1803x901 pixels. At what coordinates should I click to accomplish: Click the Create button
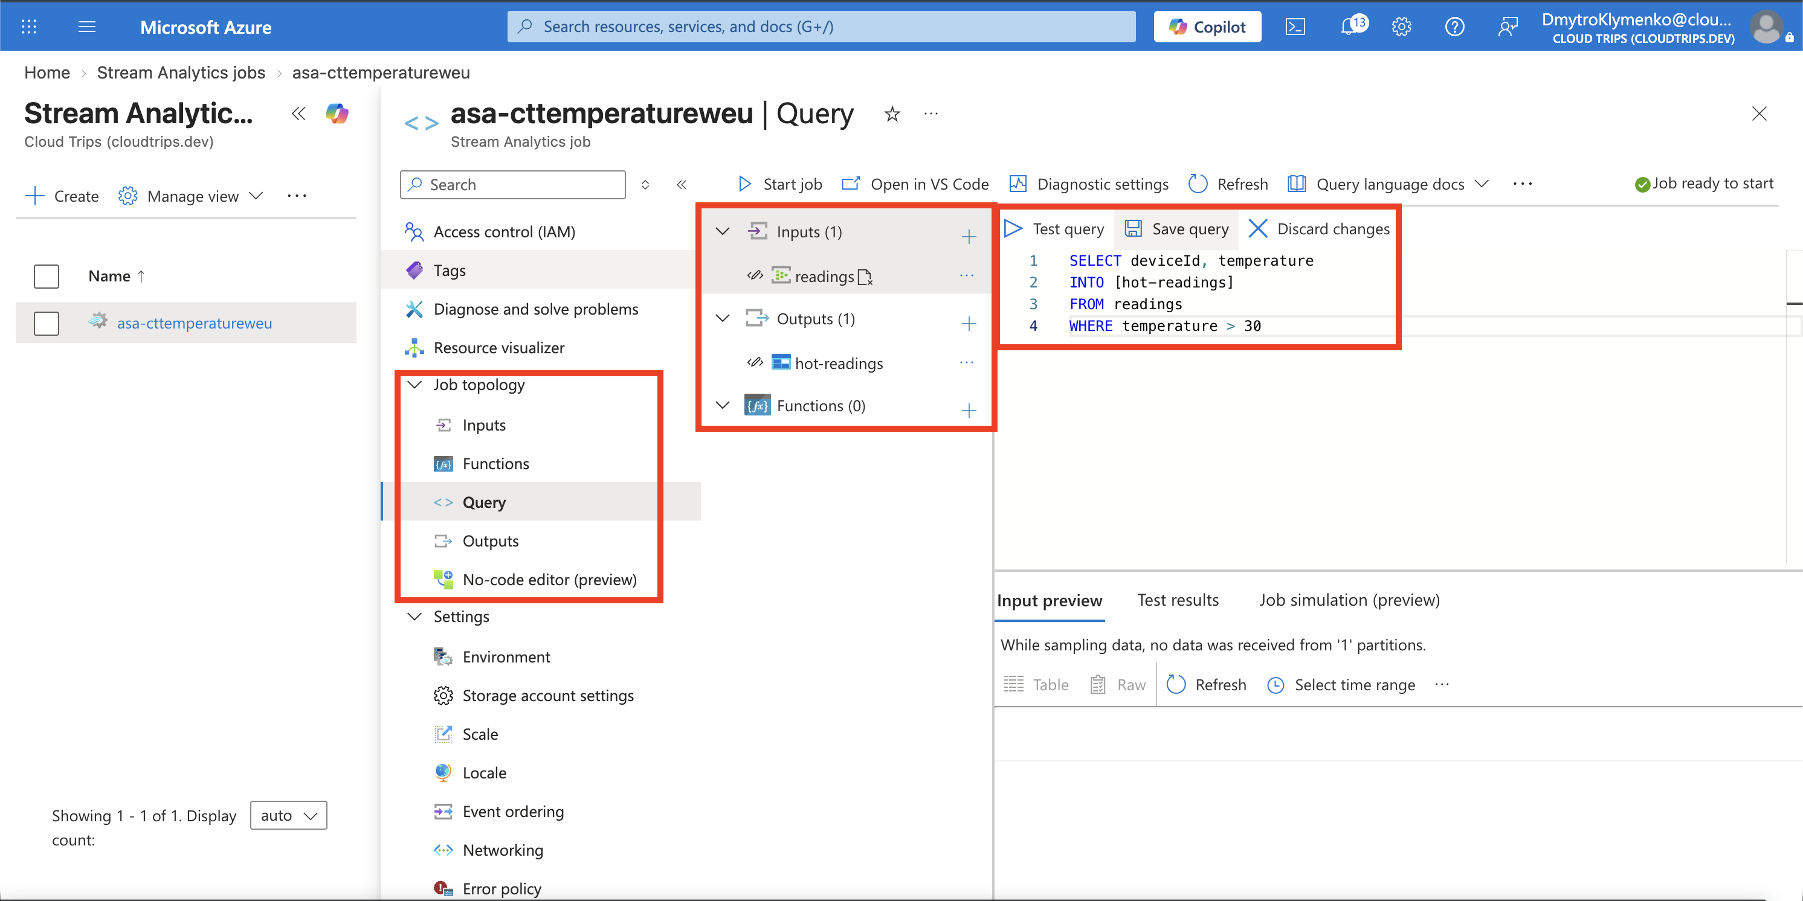[62, 196]
